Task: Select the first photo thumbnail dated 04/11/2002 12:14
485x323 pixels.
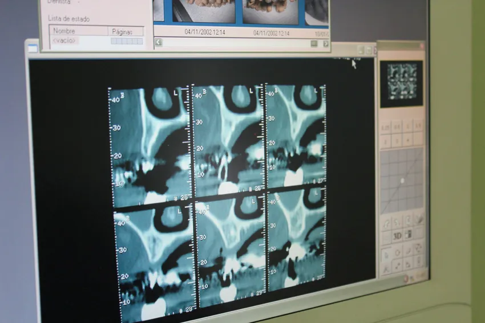Action: [204, 11]
